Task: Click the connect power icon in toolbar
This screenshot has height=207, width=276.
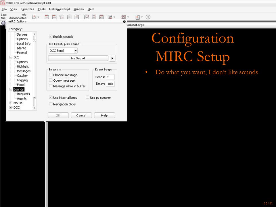Action: (x=34, y=17)
